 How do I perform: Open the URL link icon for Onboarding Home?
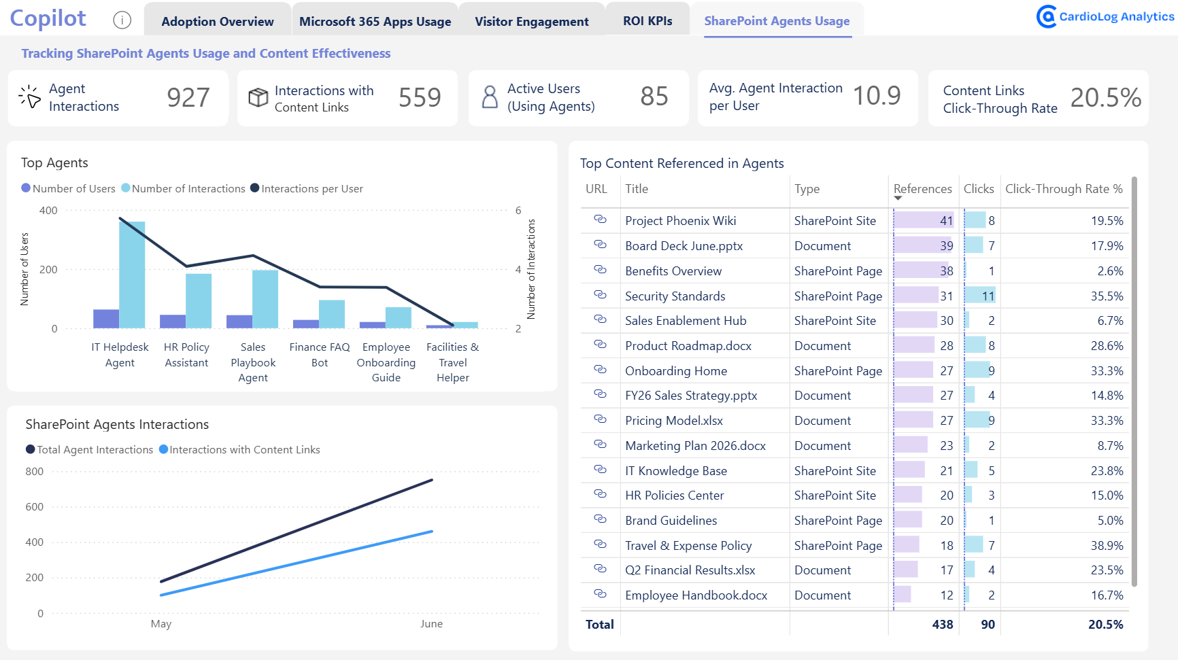(x=600, y=369)
